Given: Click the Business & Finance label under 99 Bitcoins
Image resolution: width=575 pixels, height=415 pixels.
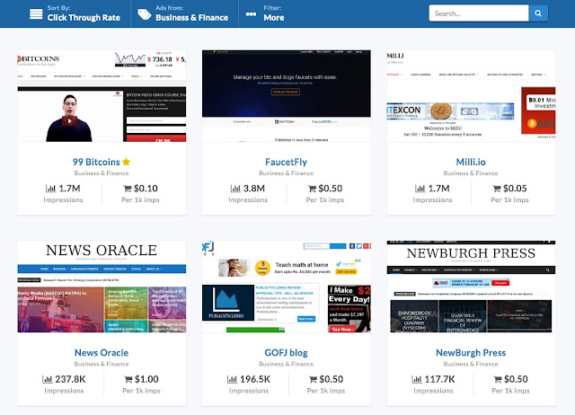Looking at the screenshot, I should pyautogui.click(x=102, y=173).
